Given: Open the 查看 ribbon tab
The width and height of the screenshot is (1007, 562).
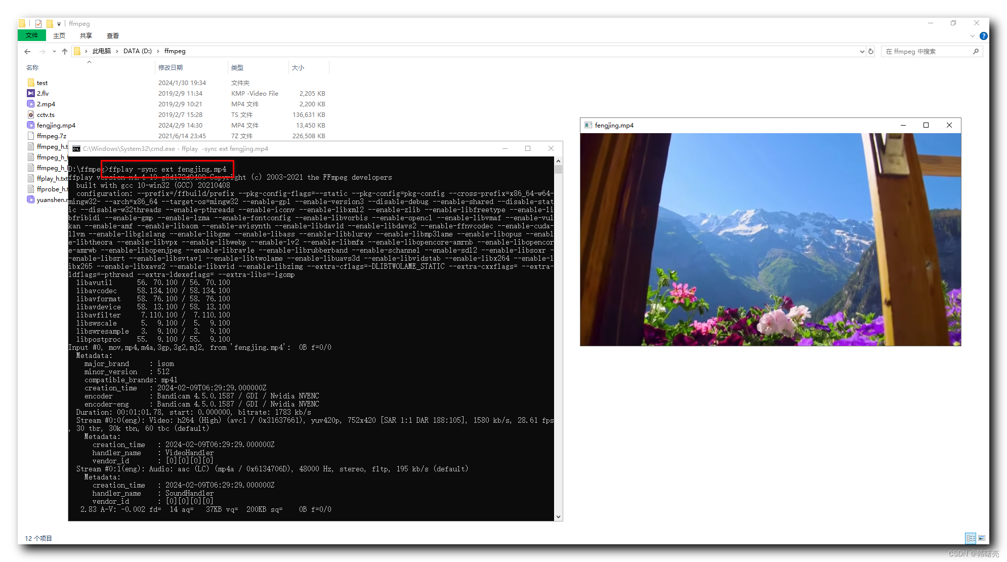Looking at the screenshot, I should click(112, 35).
